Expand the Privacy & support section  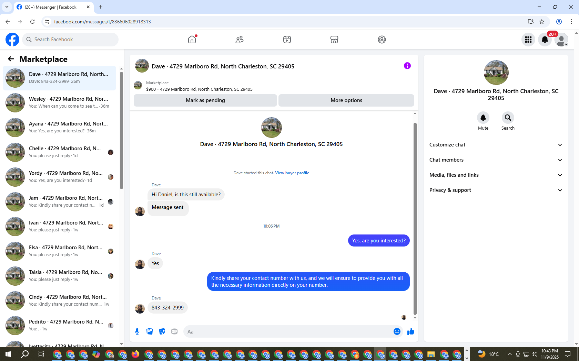point(496,190)
